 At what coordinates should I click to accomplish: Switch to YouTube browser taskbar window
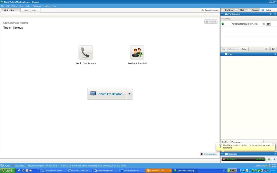point(79,171)
